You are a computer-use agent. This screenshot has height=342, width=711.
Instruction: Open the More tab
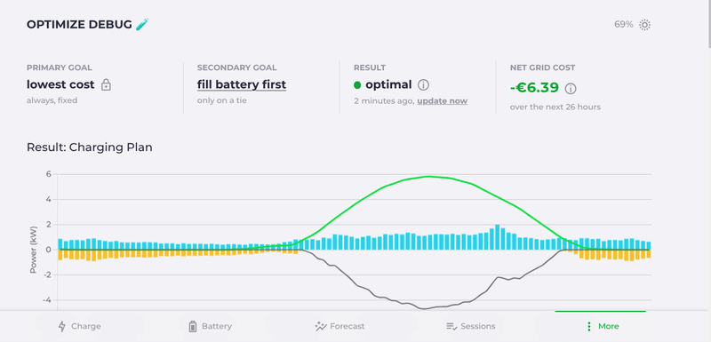point(603,326)
